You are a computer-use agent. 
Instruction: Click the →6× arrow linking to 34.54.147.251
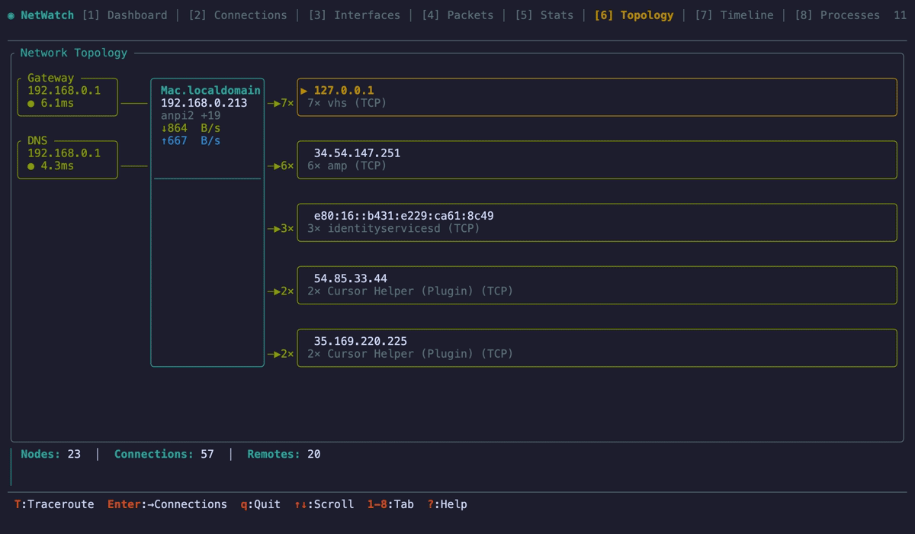tap(281, 165)
